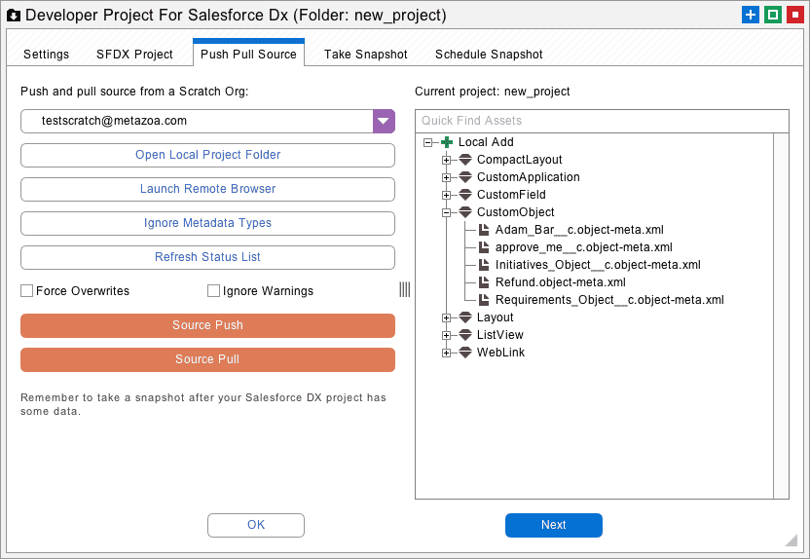Switch to the Take Snapshot tab
The image size is (810, 559).
coord(365,55)
